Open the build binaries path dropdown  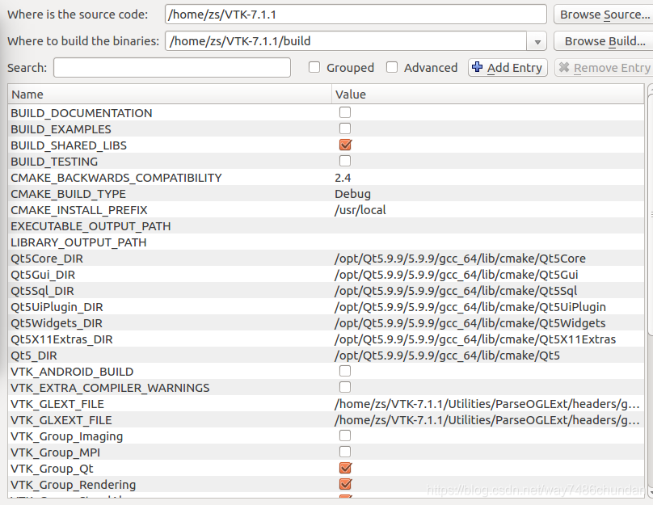(x=537, y=41)
